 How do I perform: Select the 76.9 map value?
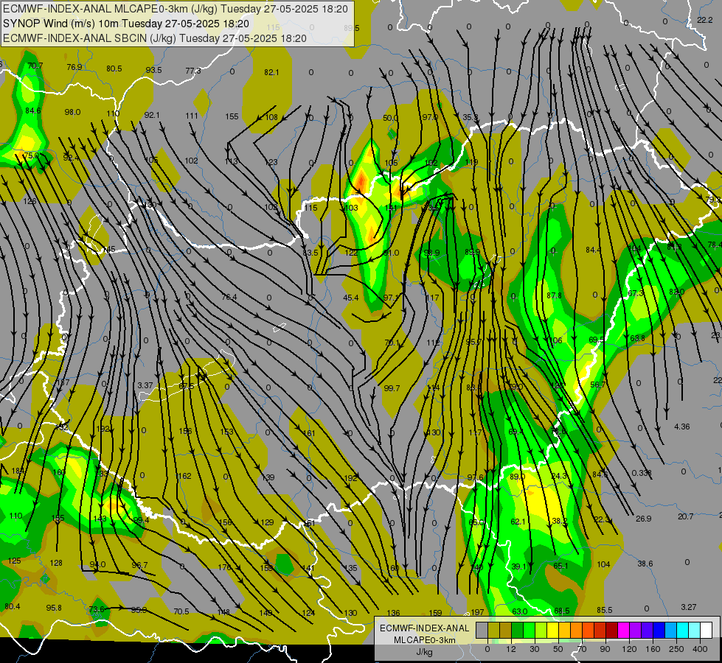click(74, 67)
